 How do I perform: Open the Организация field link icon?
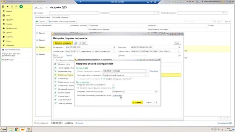pyautogui.click(x=115, y=47)
